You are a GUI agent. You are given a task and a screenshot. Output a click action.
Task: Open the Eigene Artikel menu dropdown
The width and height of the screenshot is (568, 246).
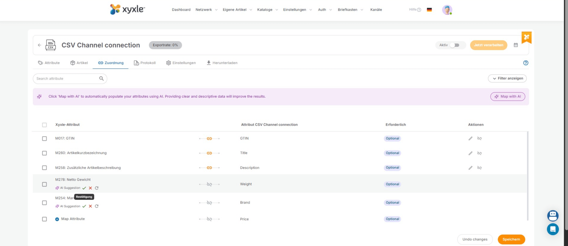tap(237, 10)
